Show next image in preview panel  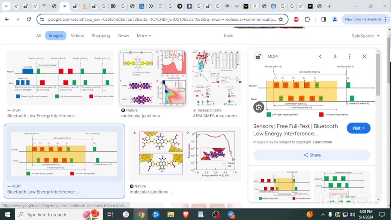point(335,57)
